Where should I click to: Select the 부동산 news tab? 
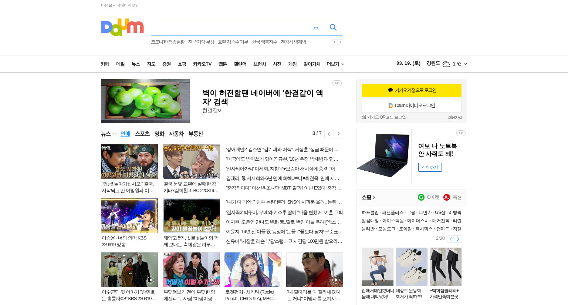click(x=196, y=134)
